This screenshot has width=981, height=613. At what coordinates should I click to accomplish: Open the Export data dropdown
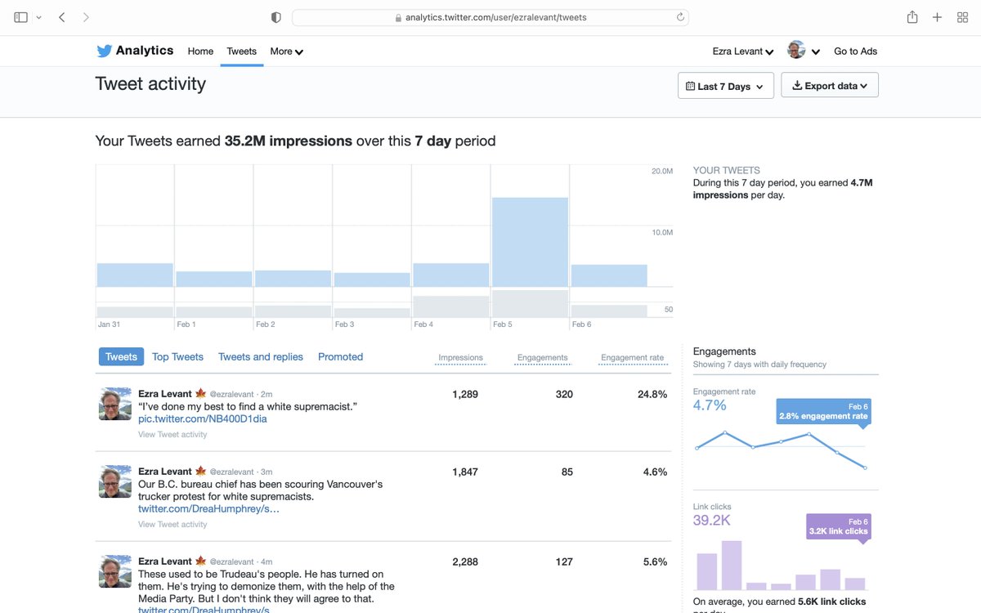point(830,85)
